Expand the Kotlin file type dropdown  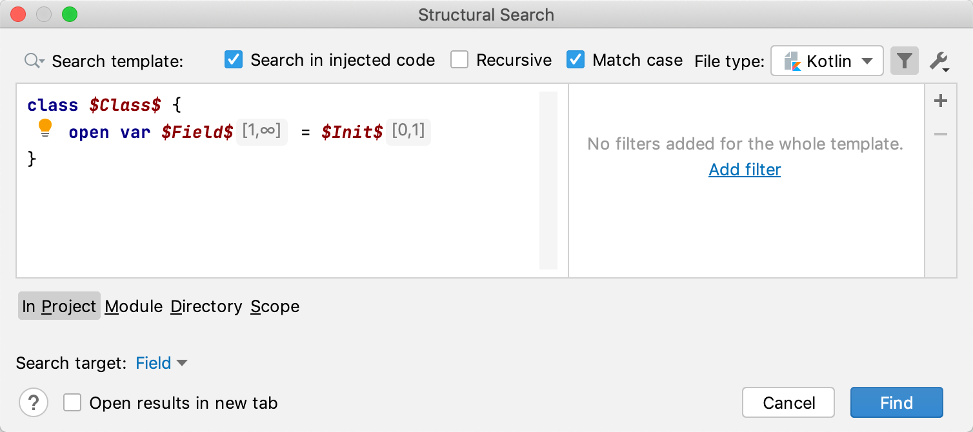coord(867,61)
